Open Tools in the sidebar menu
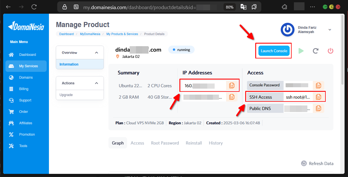 click(x=26, y=146)
